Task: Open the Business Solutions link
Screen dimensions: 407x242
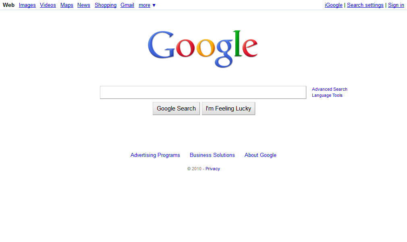Action: click(212, 155)
